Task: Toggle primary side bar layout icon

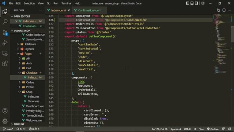Action: point(188,3)
